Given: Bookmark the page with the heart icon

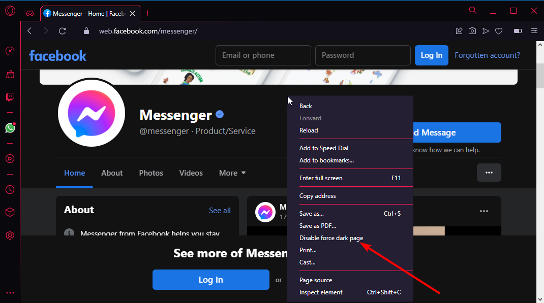Looking at the screenshot, I should pos(499,31).
